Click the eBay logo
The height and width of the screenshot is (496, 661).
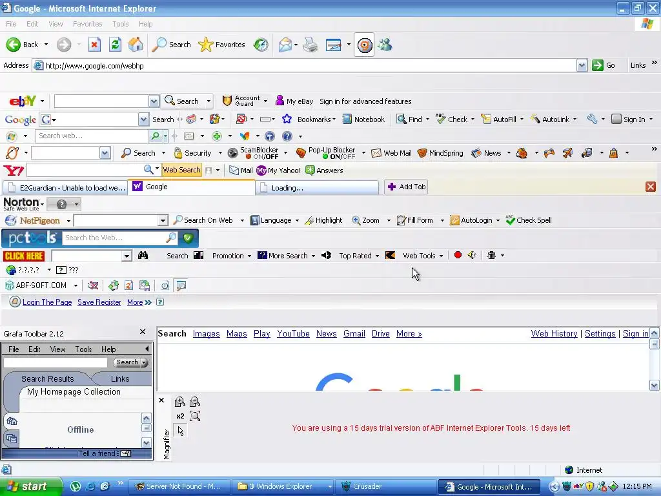click(x=23, y=101)
